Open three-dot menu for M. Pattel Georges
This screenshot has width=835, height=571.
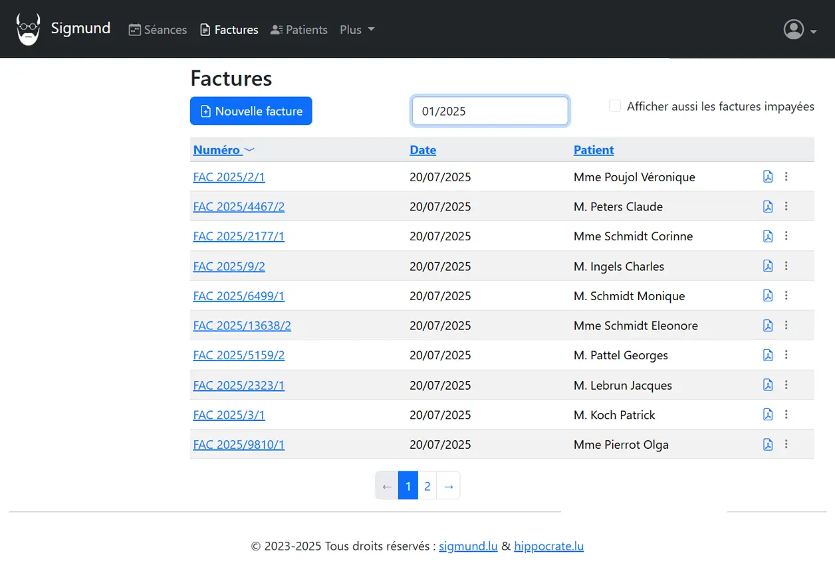pyautogui.click(x=786, y=355)
